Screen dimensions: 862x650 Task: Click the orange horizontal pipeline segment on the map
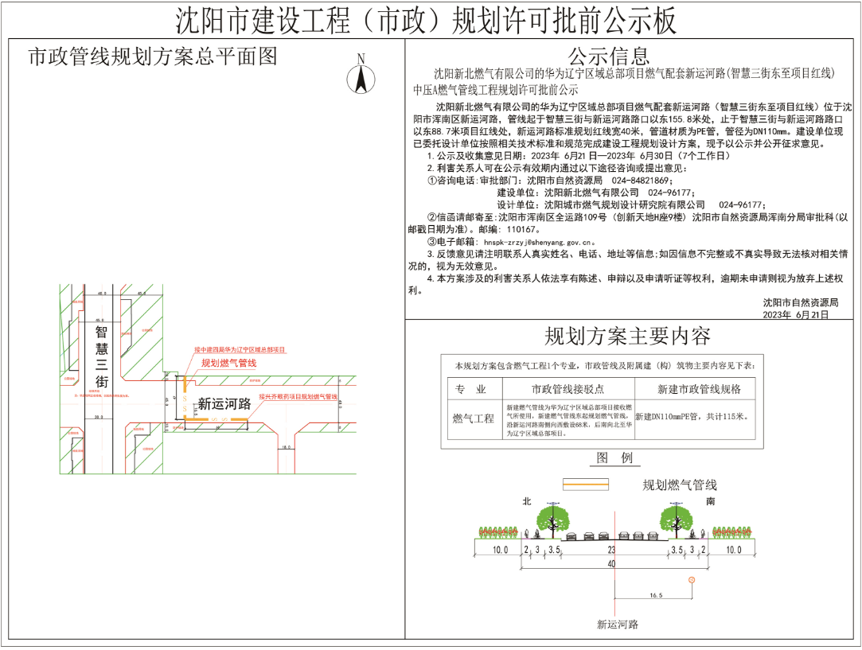pos(215,419)
